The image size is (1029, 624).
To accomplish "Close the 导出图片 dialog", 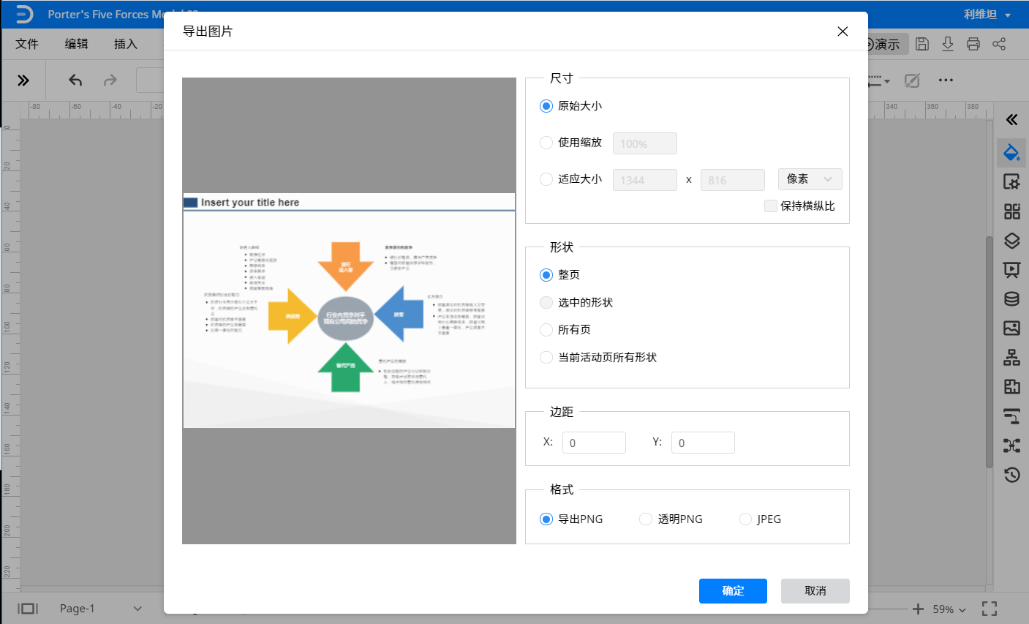I will (x=843, y=31).
